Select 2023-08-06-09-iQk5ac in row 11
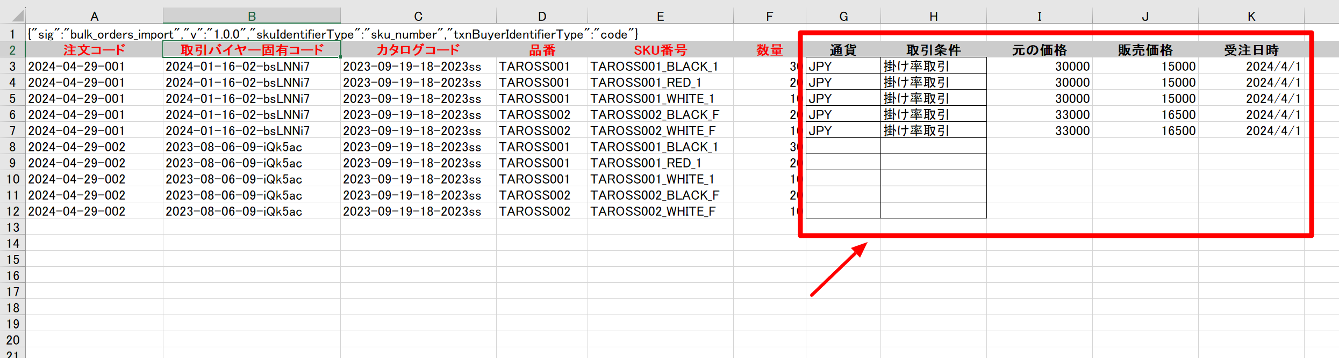Viewport: 1339px width, 358px height. tap(252, 195)
